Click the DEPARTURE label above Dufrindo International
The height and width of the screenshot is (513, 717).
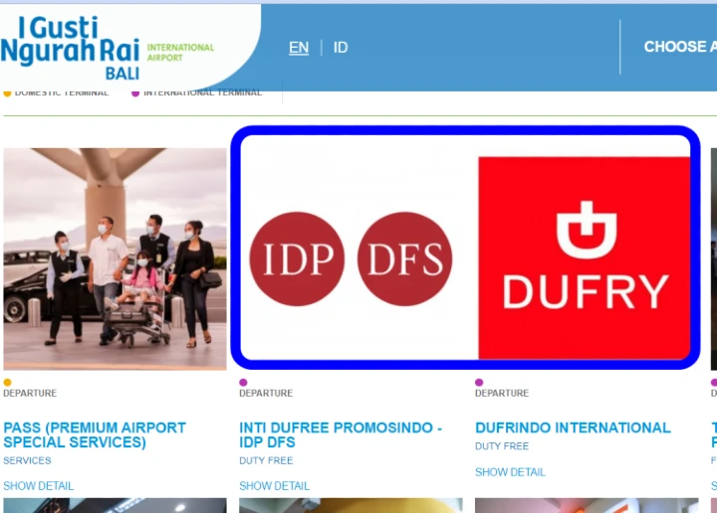[502, 393]
